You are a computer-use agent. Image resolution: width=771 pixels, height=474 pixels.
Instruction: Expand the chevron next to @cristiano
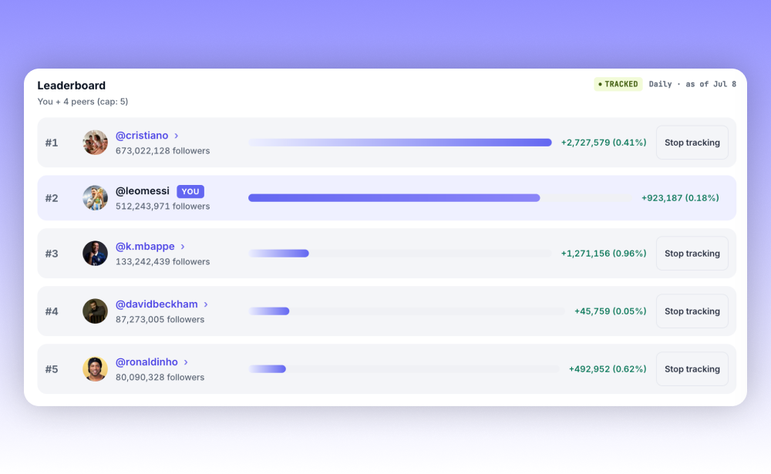pos(177,136)
